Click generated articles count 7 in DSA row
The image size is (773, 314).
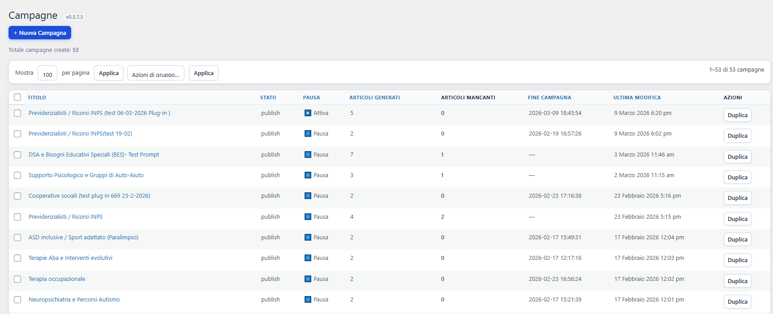click(352, 155)
